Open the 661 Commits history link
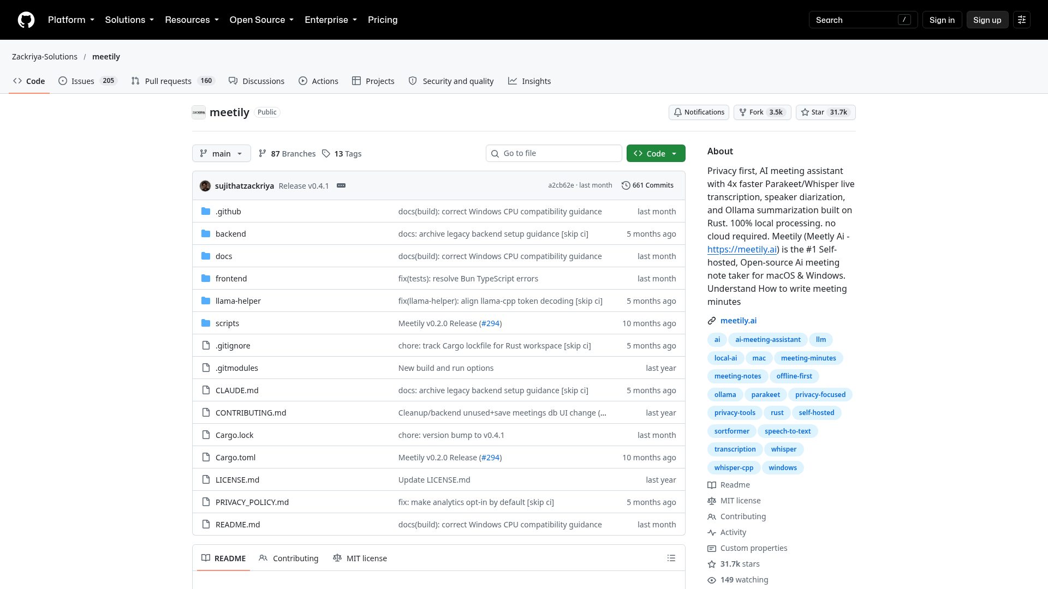This screenshot has width=1048, height=589. [x=647, y=185]
